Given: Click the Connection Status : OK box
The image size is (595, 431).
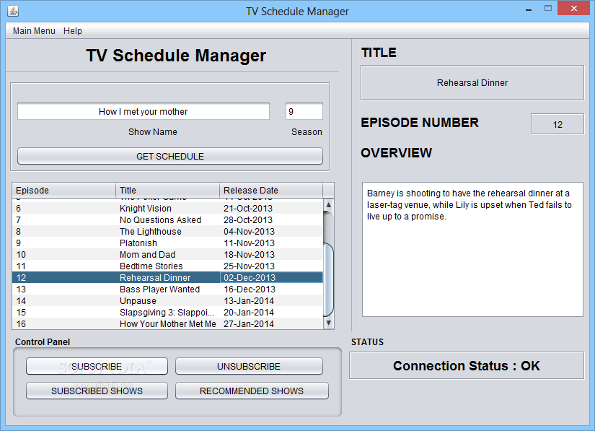Looking at the screenshot, I should pyautogui.click(x=467, y=366).
